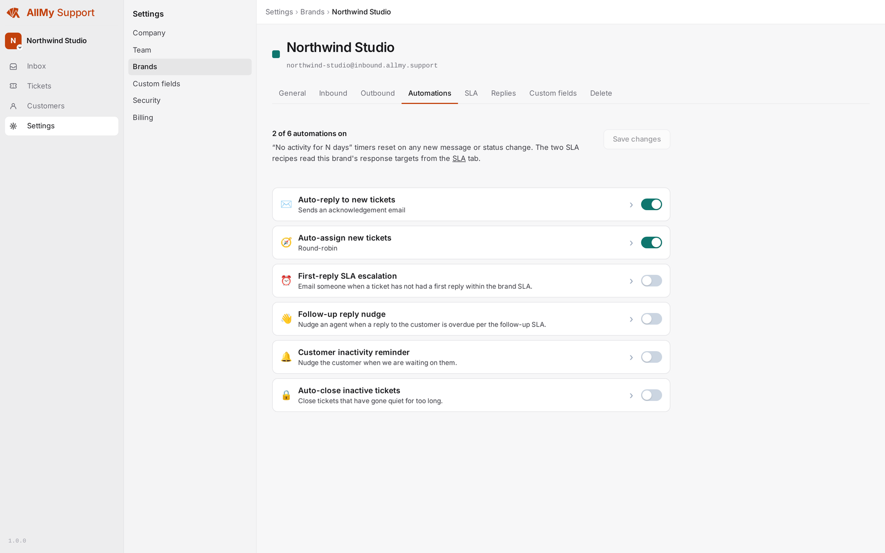
Task: Open Security settings
Action: coord(190,101)
